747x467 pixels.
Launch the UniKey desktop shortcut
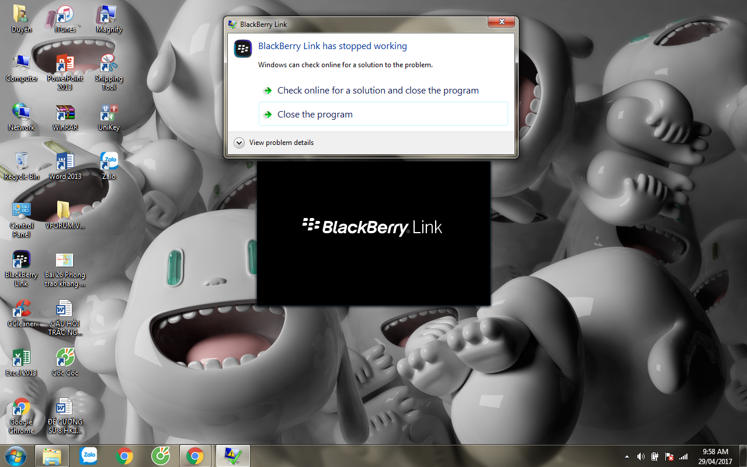point(109,117)
